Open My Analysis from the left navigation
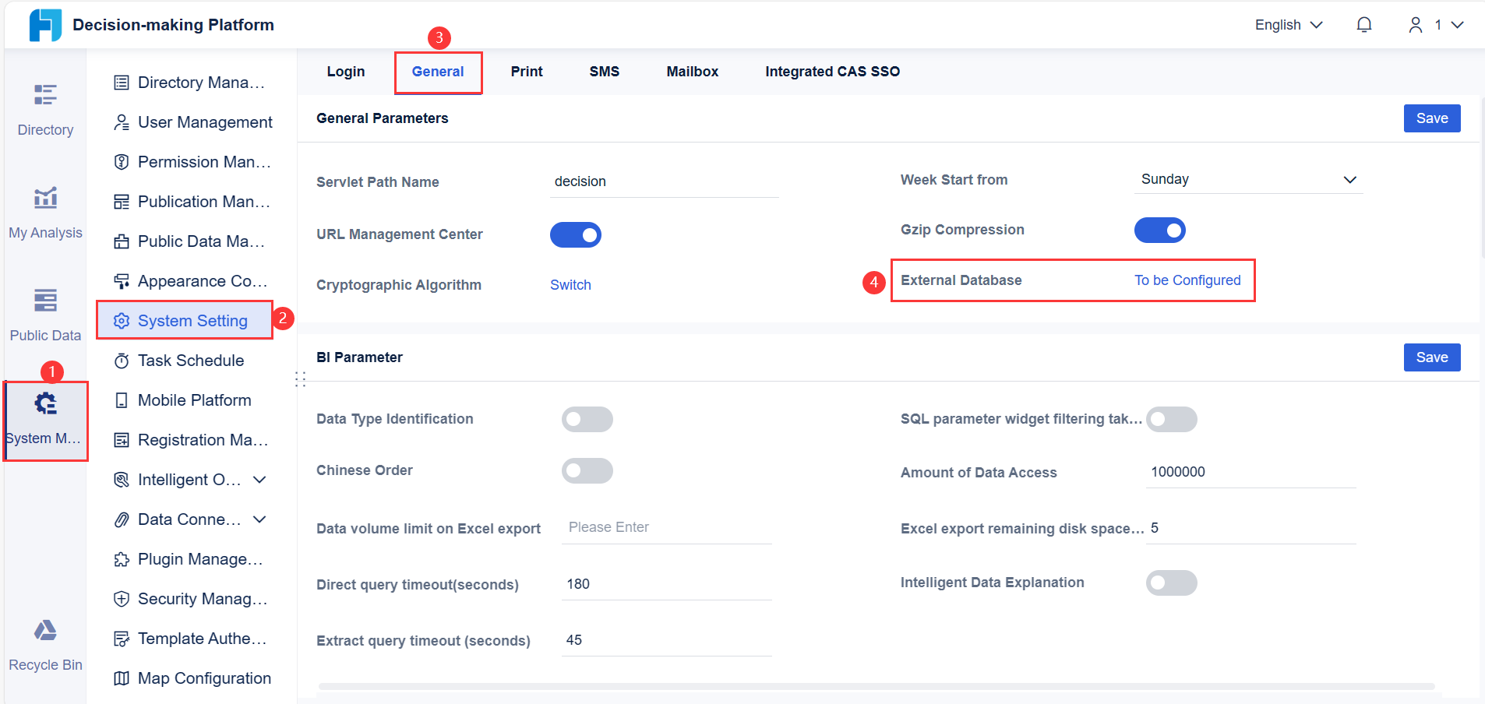1485x704 pixels. point(45,210)
